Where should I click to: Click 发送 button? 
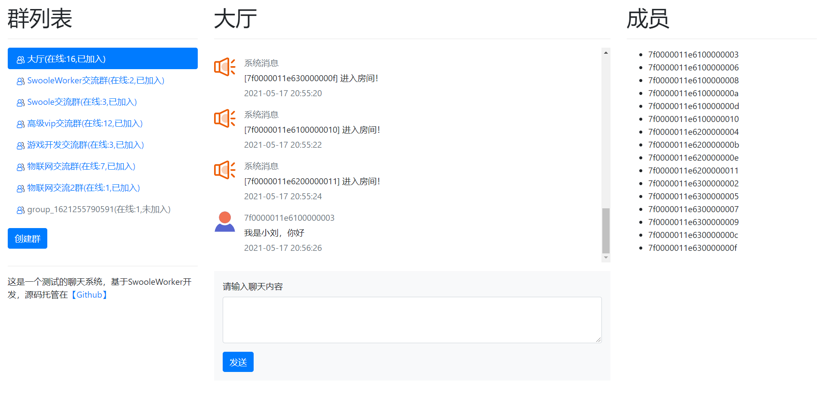coord(238,362)
